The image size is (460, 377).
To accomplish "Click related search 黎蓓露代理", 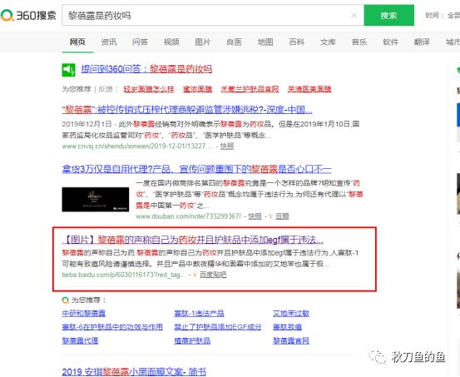I will pos(80,340).
